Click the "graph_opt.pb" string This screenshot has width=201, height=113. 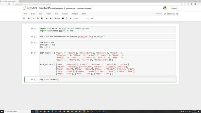coord(84,37)
